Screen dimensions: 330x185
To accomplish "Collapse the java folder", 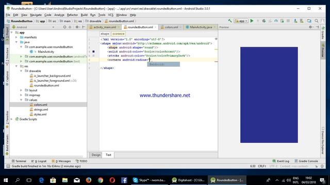I will pyautogui.click(x=16, y=42).
